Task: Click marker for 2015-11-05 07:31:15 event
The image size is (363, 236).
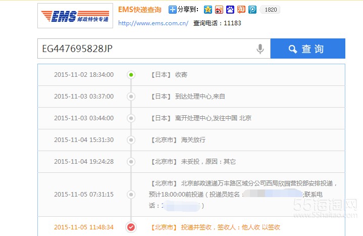Action: (x=131, y=195)
